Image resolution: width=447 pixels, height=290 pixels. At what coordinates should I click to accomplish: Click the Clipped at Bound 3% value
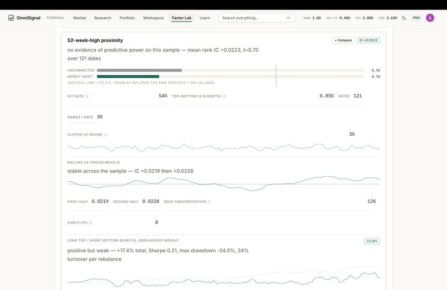coord(352,134)
